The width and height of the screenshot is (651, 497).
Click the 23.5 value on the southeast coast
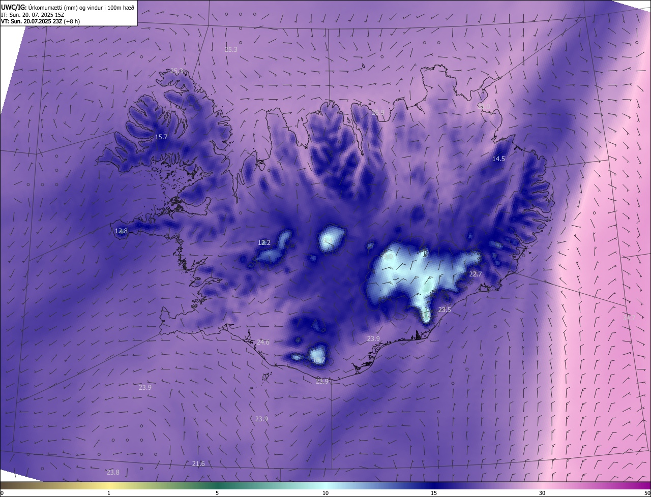445,309
